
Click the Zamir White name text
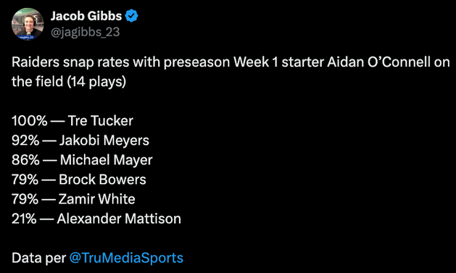pyautogui.click(x=96, y=199)
